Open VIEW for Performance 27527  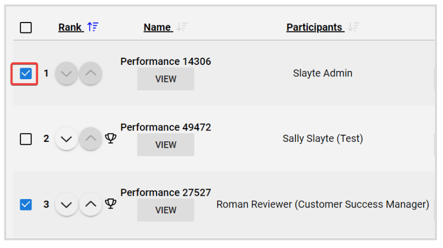tap(165, 210)
